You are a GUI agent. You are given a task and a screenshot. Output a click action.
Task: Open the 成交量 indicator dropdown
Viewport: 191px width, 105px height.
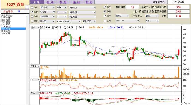(x=35, y=66)
